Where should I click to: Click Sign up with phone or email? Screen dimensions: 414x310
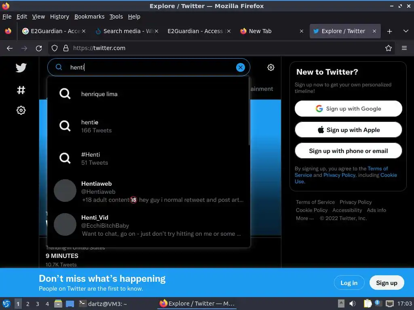click(x=348, y=151)
